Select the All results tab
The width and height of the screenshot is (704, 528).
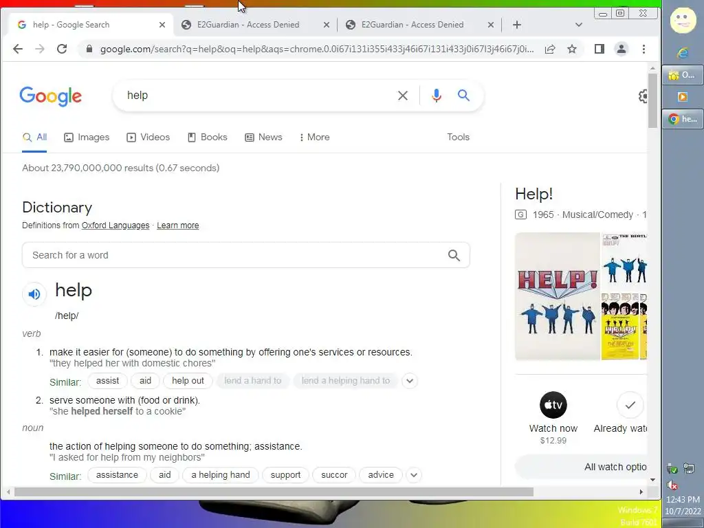click(x=34, y=137)
